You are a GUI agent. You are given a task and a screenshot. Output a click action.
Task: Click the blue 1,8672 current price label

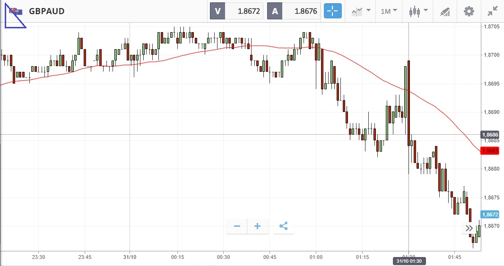[x=489, y=215]
